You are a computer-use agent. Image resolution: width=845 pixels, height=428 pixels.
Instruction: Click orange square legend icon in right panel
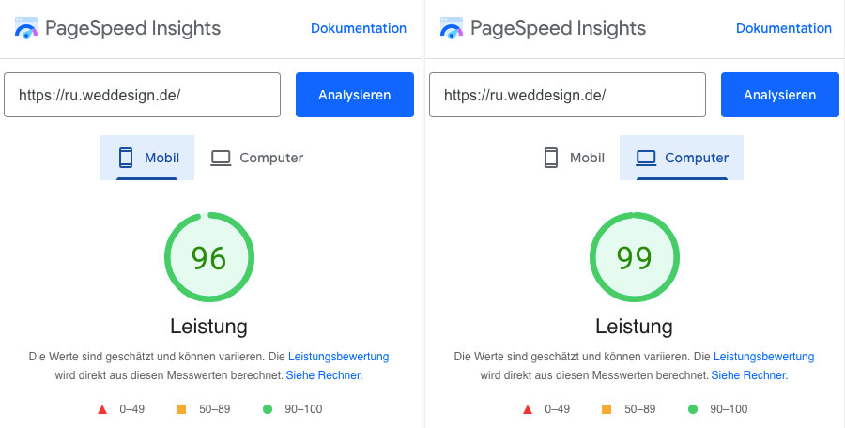(607, 409)
